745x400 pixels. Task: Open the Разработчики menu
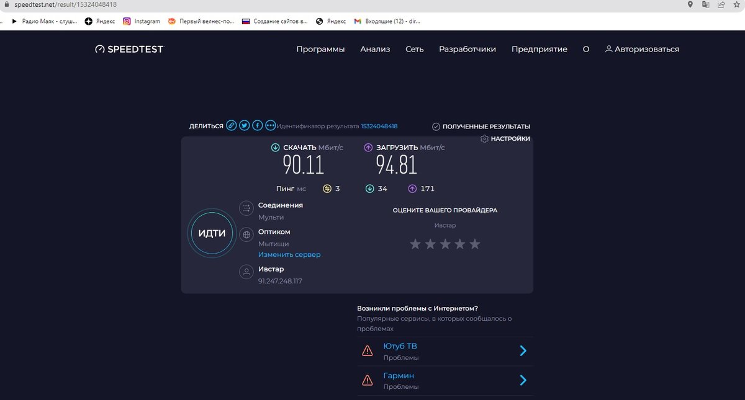tap(467, 49)
